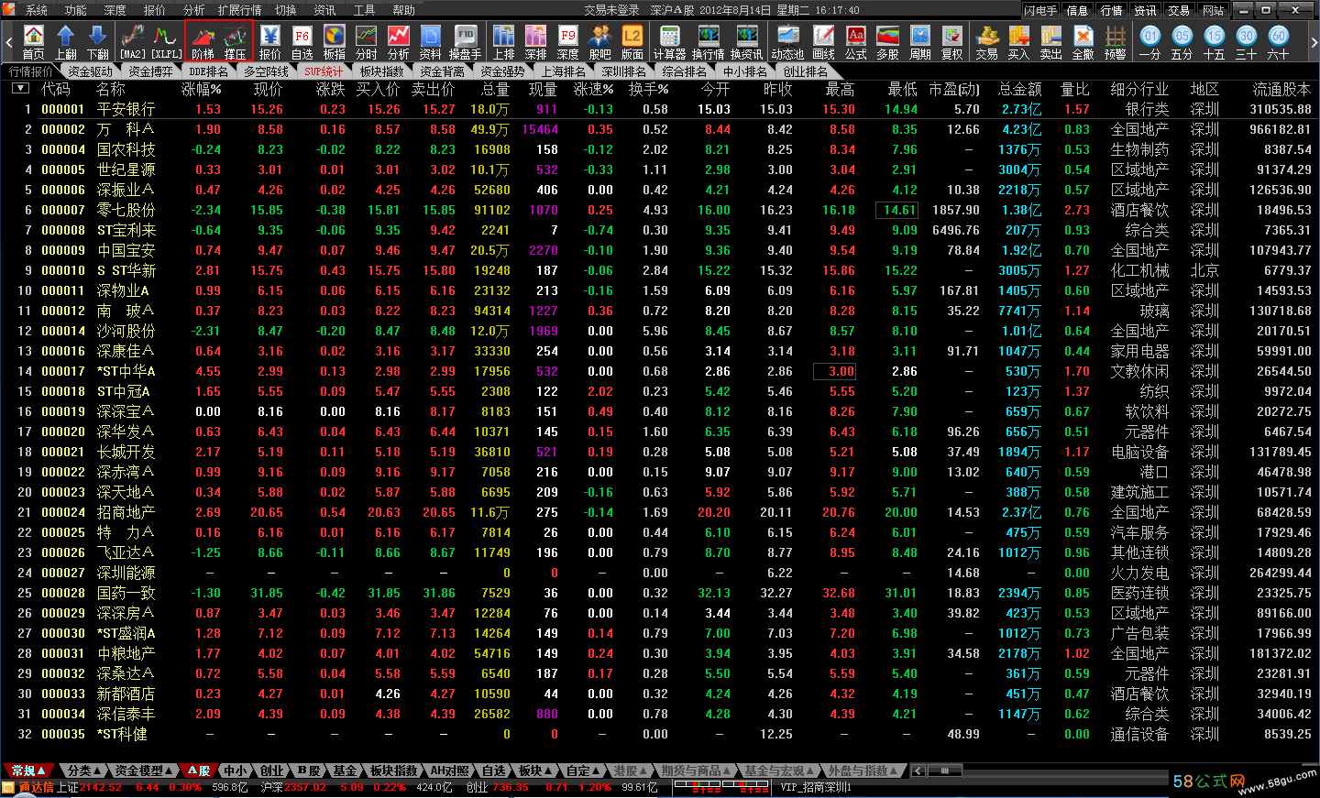Activate the 画线 line drawing tool
Screen dimensions: 1320x798
tap(824, 42)
